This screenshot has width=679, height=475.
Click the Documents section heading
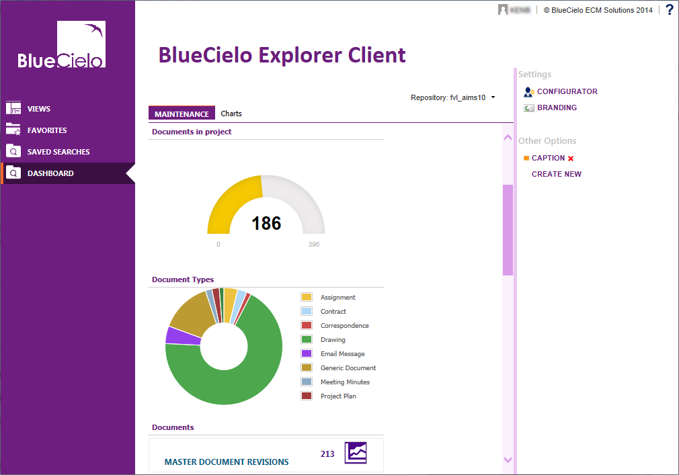[x=173, y=427]
